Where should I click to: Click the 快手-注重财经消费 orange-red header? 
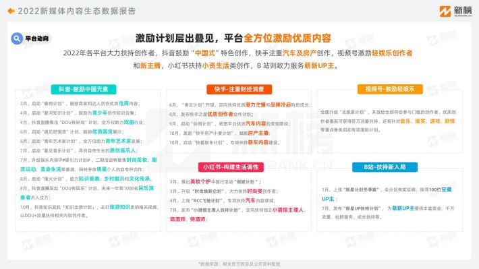coord(239,89)
